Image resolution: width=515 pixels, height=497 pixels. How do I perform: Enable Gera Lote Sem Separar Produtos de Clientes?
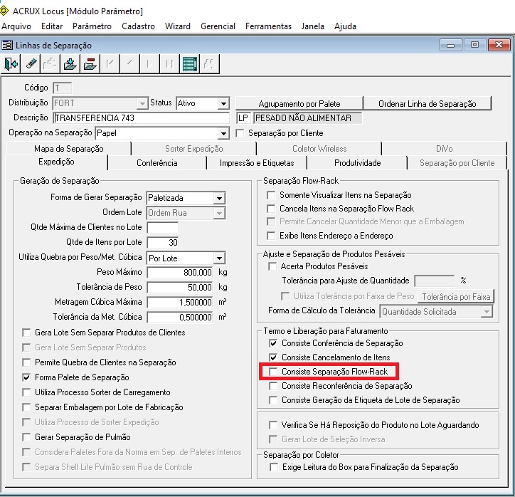pyautogui.click(x=26, y=333)
